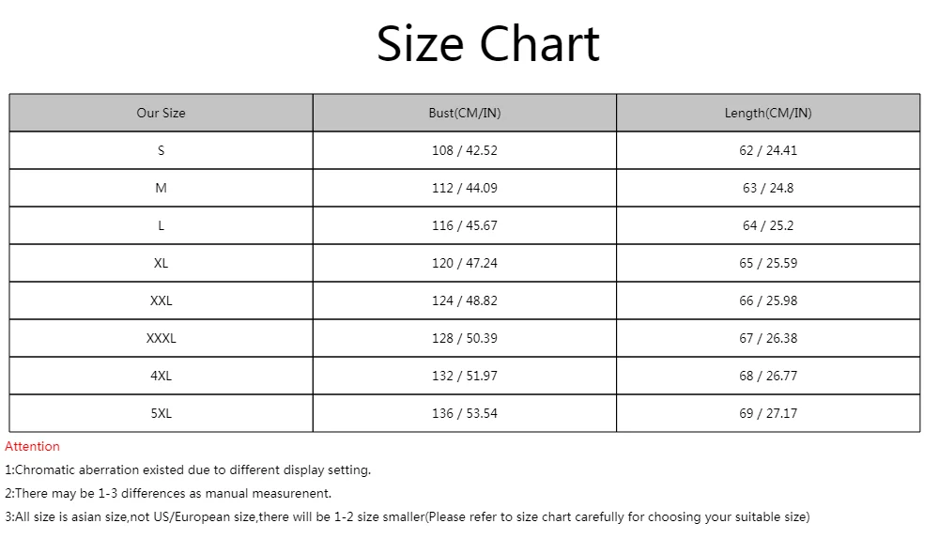Select length value 62 / 24.41
The height and width of the screenshot is (554, 939).
tap(768, 150)
